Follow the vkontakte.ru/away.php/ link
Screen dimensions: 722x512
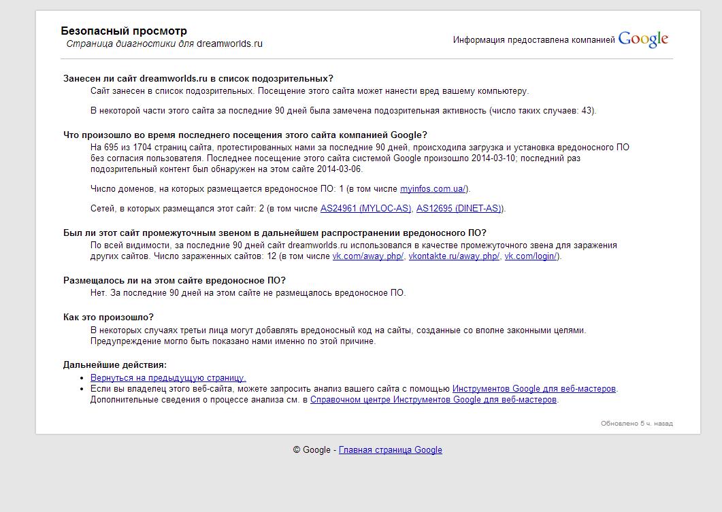454,256
